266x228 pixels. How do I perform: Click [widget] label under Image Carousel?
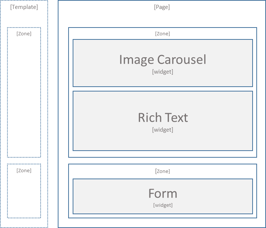163,72
